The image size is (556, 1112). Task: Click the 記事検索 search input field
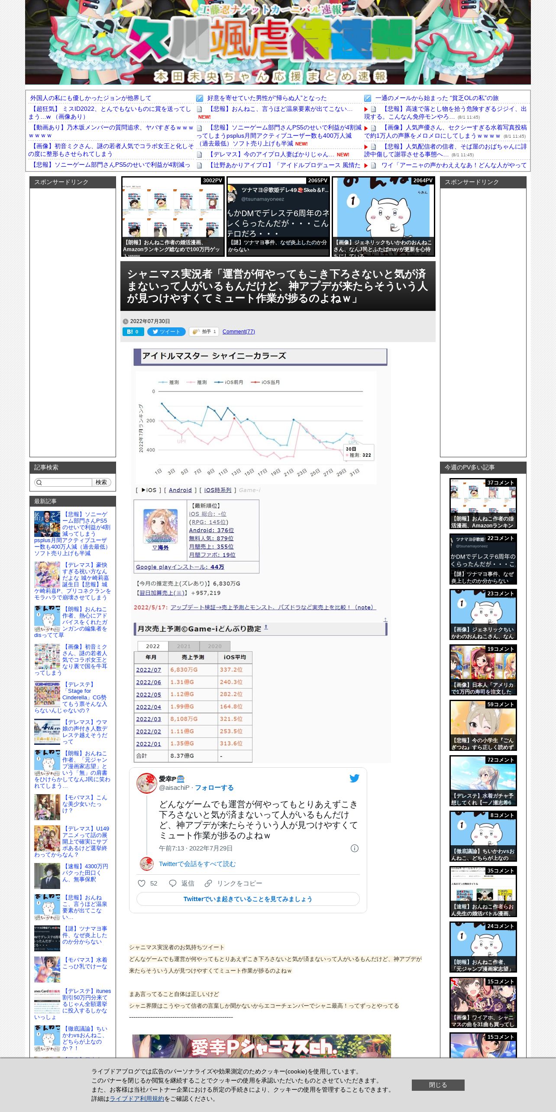point(63,482)
